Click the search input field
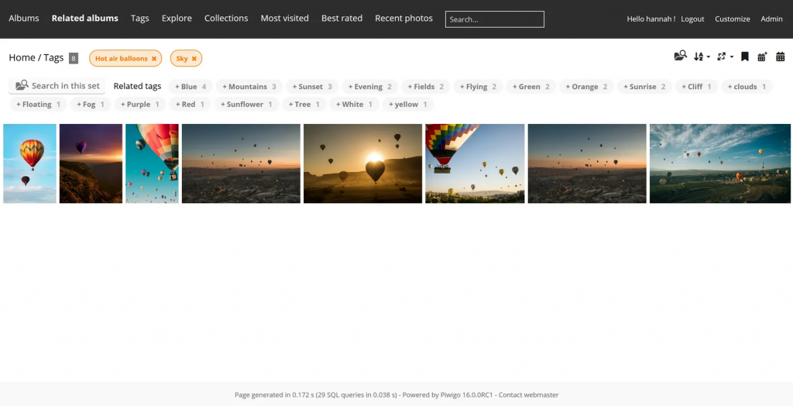Viewport: 793px width, 406px height. click(x=494, y=19)
